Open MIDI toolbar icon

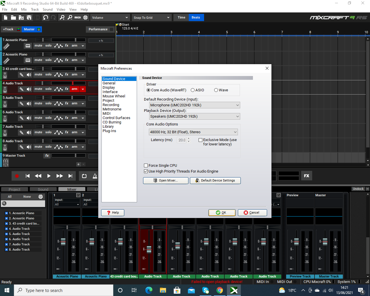coord(77,18)
